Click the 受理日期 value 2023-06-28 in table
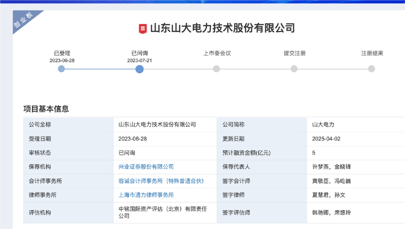405x229 pixels. pos(132,139)
